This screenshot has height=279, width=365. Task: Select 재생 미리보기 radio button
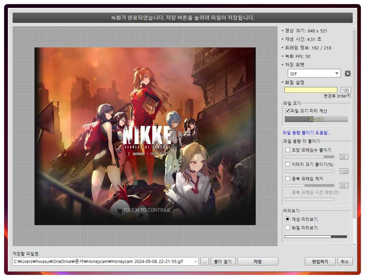[287, 219]
